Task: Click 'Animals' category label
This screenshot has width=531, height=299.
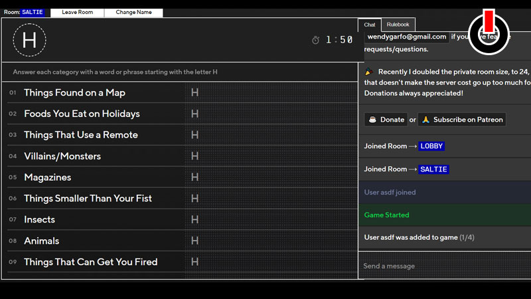Action: (41, 241)
